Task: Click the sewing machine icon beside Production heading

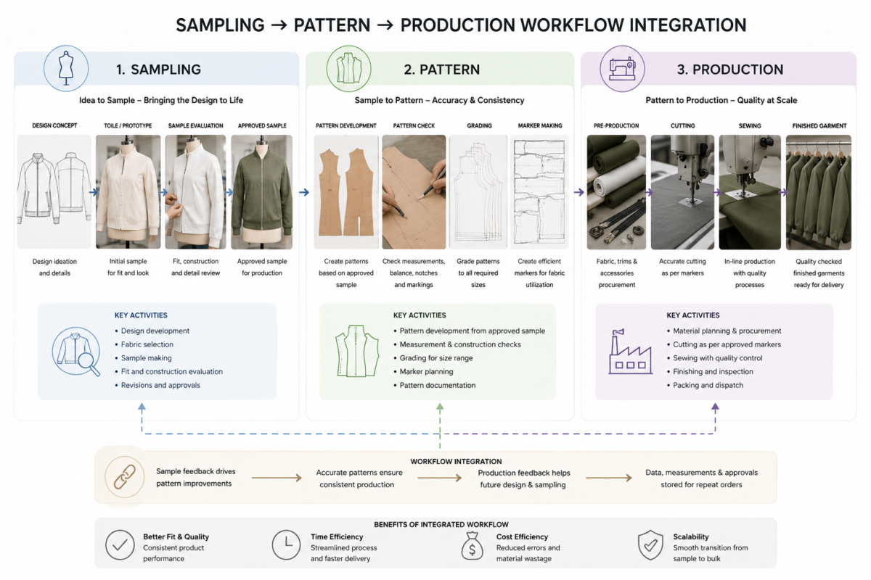Action: 622,68
